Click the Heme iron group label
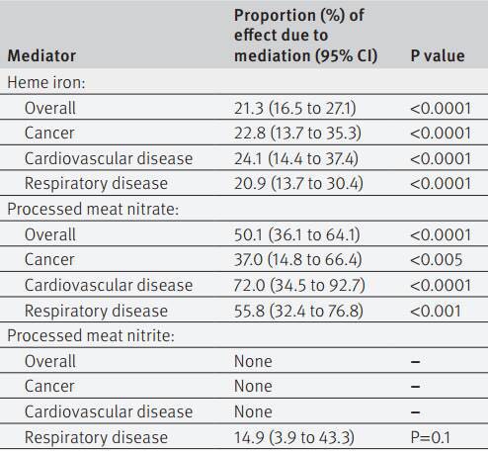 click(x=46, y=82)
